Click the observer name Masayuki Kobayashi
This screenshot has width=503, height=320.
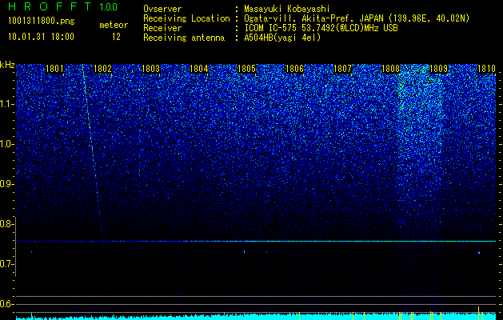(287, 9)
